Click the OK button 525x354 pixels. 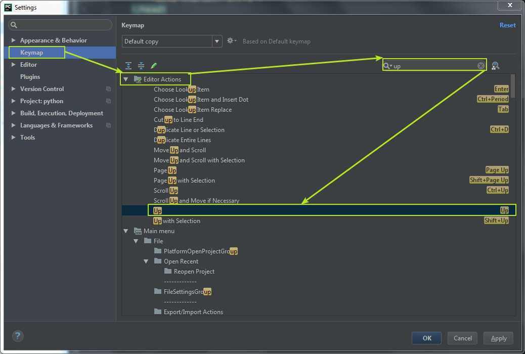coord(426,338)
